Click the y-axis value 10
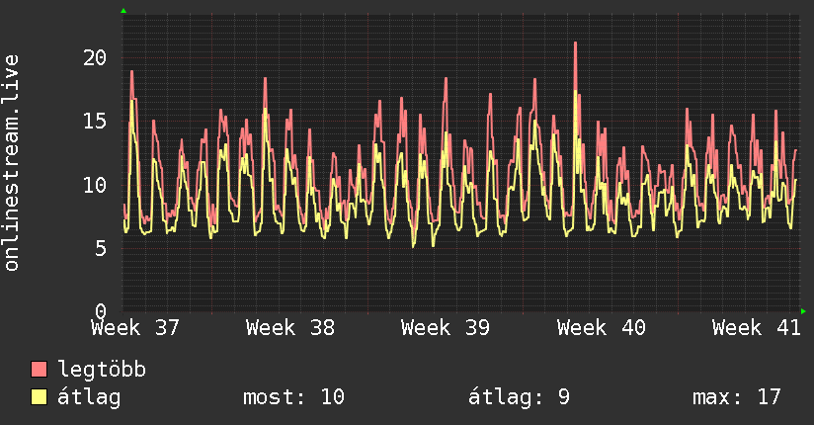Viewport: 814px width, 425px height. 95,185
